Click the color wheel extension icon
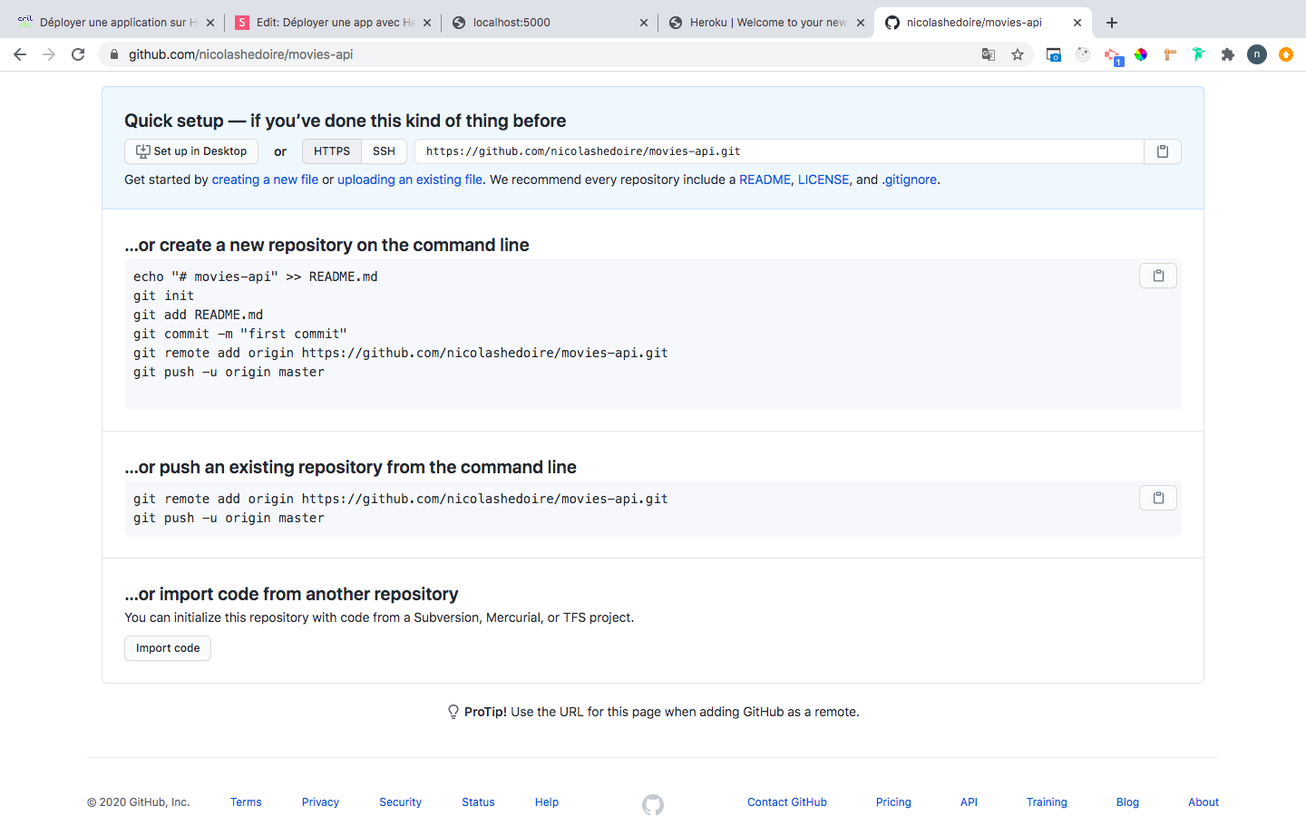The width and height of the screenshot is (1306, 816). click(1141, 54)
